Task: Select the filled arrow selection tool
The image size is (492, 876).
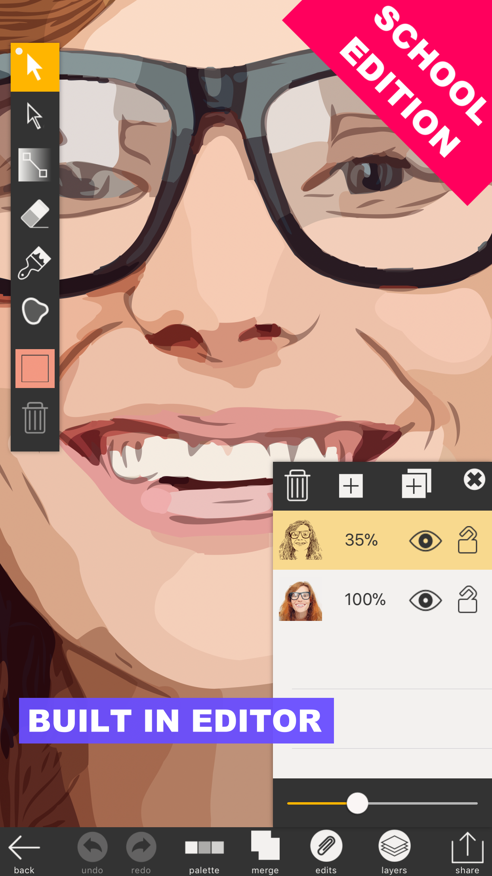Action: point(35,67)
